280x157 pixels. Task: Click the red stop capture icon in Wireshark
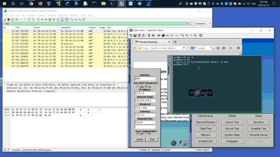(x=8, y=20)
